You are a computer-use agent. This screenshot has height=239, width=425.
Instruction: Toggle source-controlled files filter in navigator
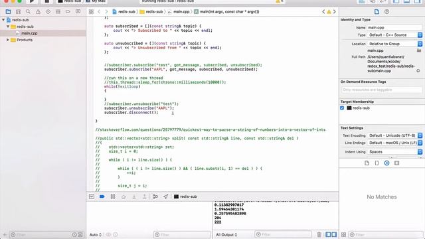click(80, 234)
